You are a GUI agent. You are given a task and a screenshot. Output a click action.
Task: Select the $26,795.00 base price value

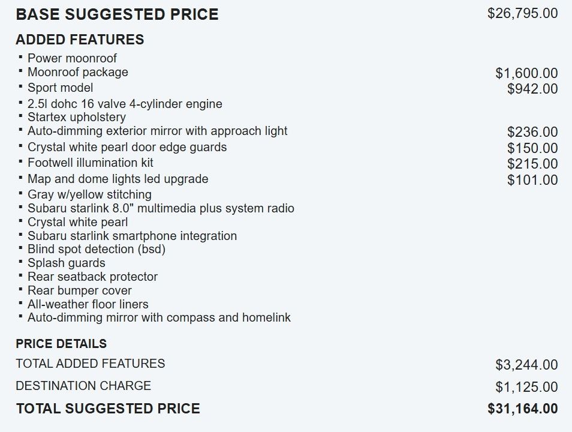[x=522, y=14]
